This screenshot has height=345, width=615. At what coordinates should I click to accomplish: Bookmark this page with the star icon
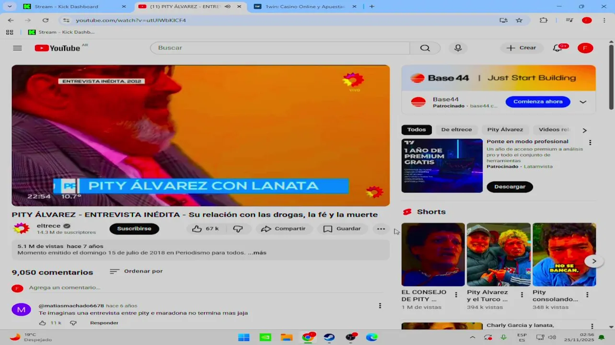click(x=519, y=20)
